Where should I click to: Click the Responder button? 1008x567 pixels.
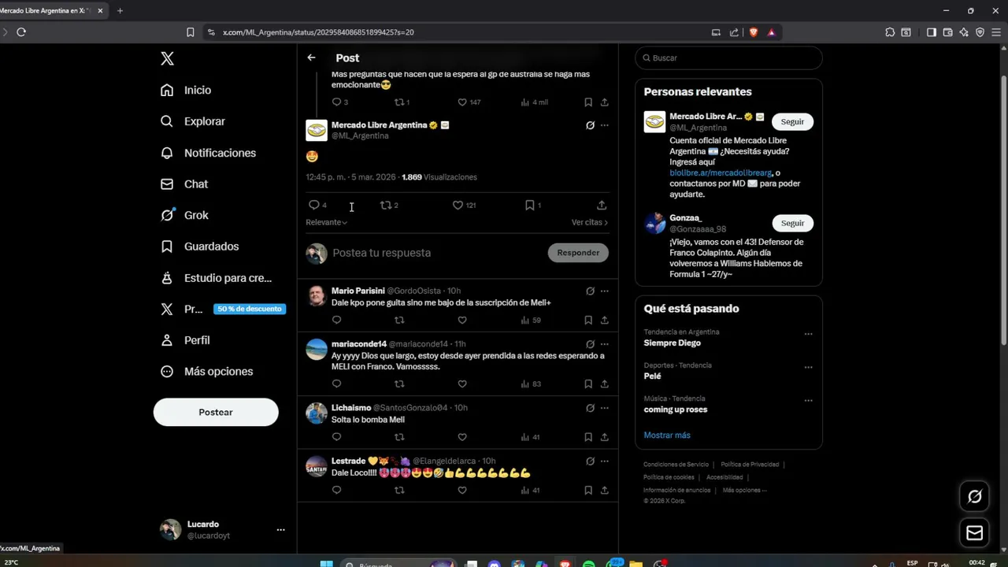[x=578, y=253]
